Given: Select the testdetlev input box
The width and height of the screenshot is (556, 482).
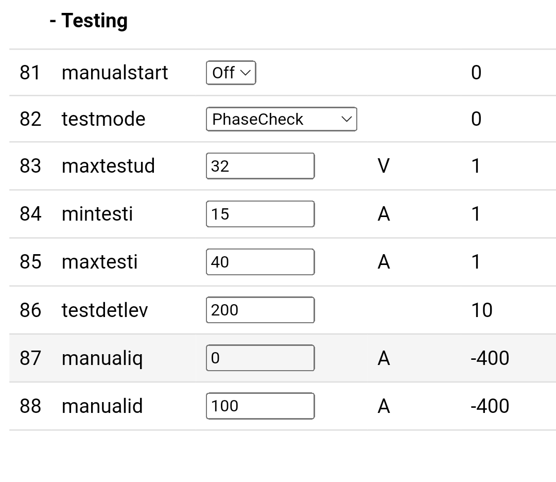Looking at the screenshot, I should tap(260, 310).
